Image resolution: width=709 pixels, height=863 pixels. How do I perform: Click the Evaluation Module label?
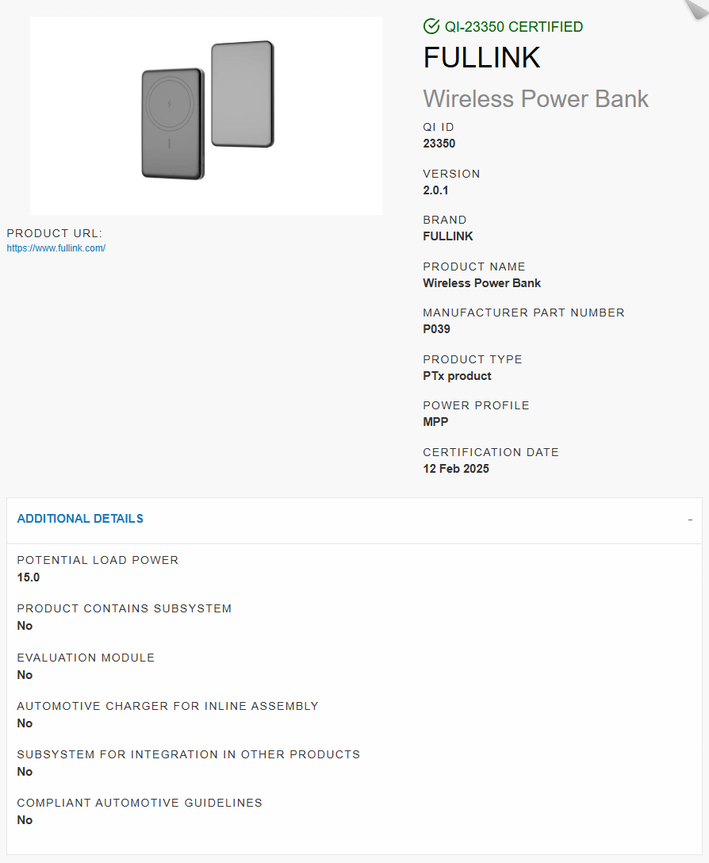tap(86, 658)
